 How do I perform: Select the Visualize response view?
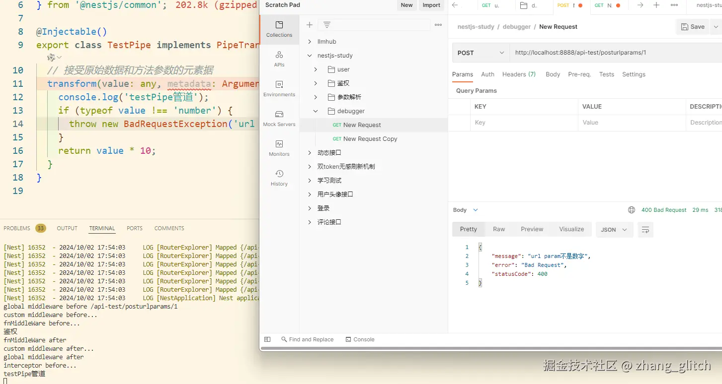571,229
